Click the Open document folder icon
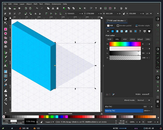The height and width of the screenshot is (130, 163). click(10, 8)
